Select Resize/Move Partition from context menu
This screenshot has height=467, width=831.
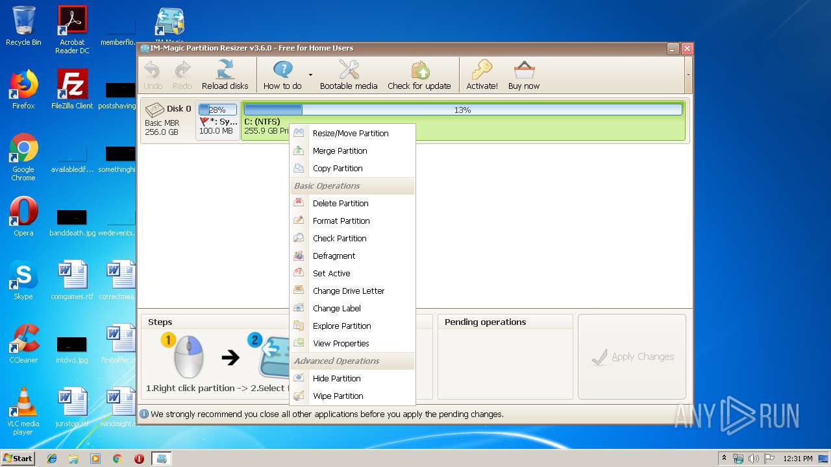pos(352,133)
